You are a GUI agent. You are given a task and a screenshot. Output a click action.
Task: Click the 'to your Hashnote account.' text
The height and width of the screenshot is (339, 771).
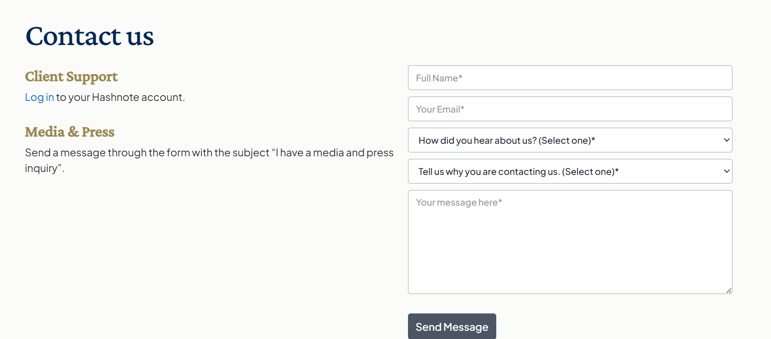(x=120, y=97)
